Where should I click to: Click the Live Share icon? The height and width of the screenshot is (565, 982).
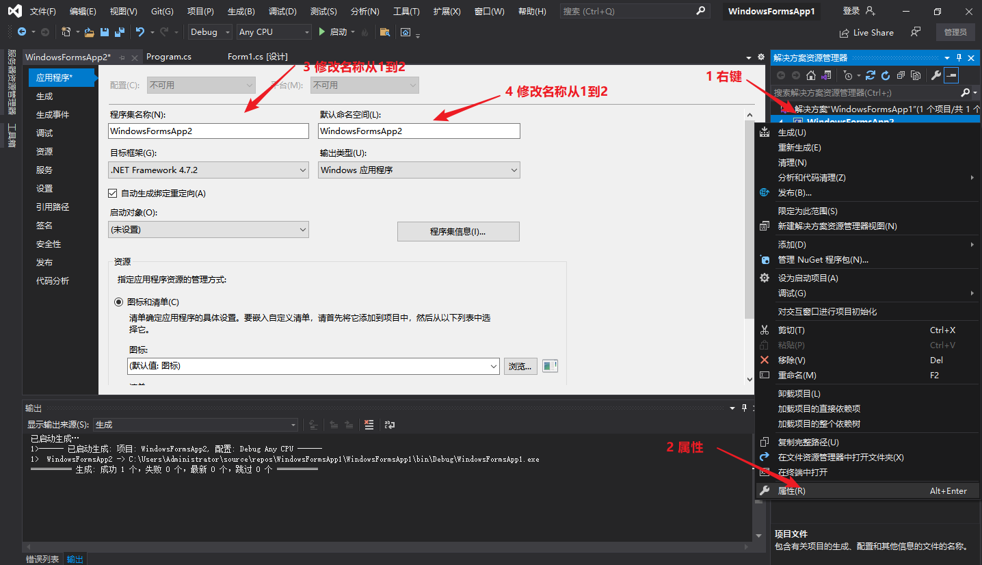pos(845,33)
